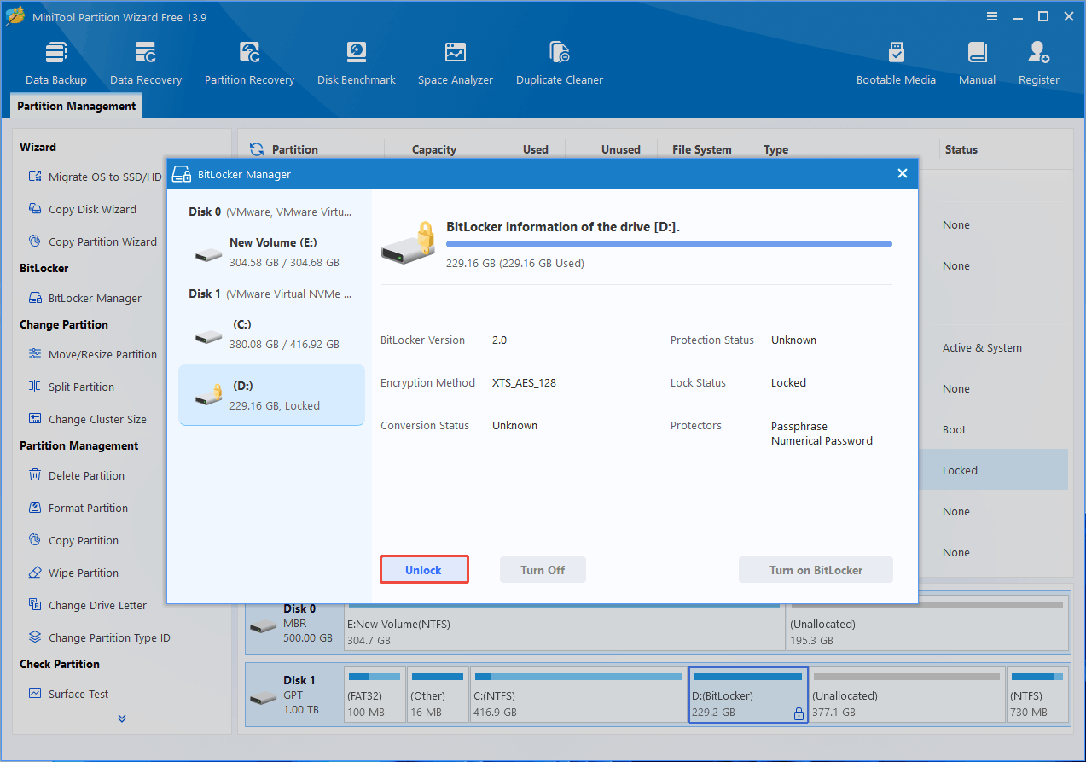
Task: Run Surface Test from the sidebar
Action: point(68,694)
